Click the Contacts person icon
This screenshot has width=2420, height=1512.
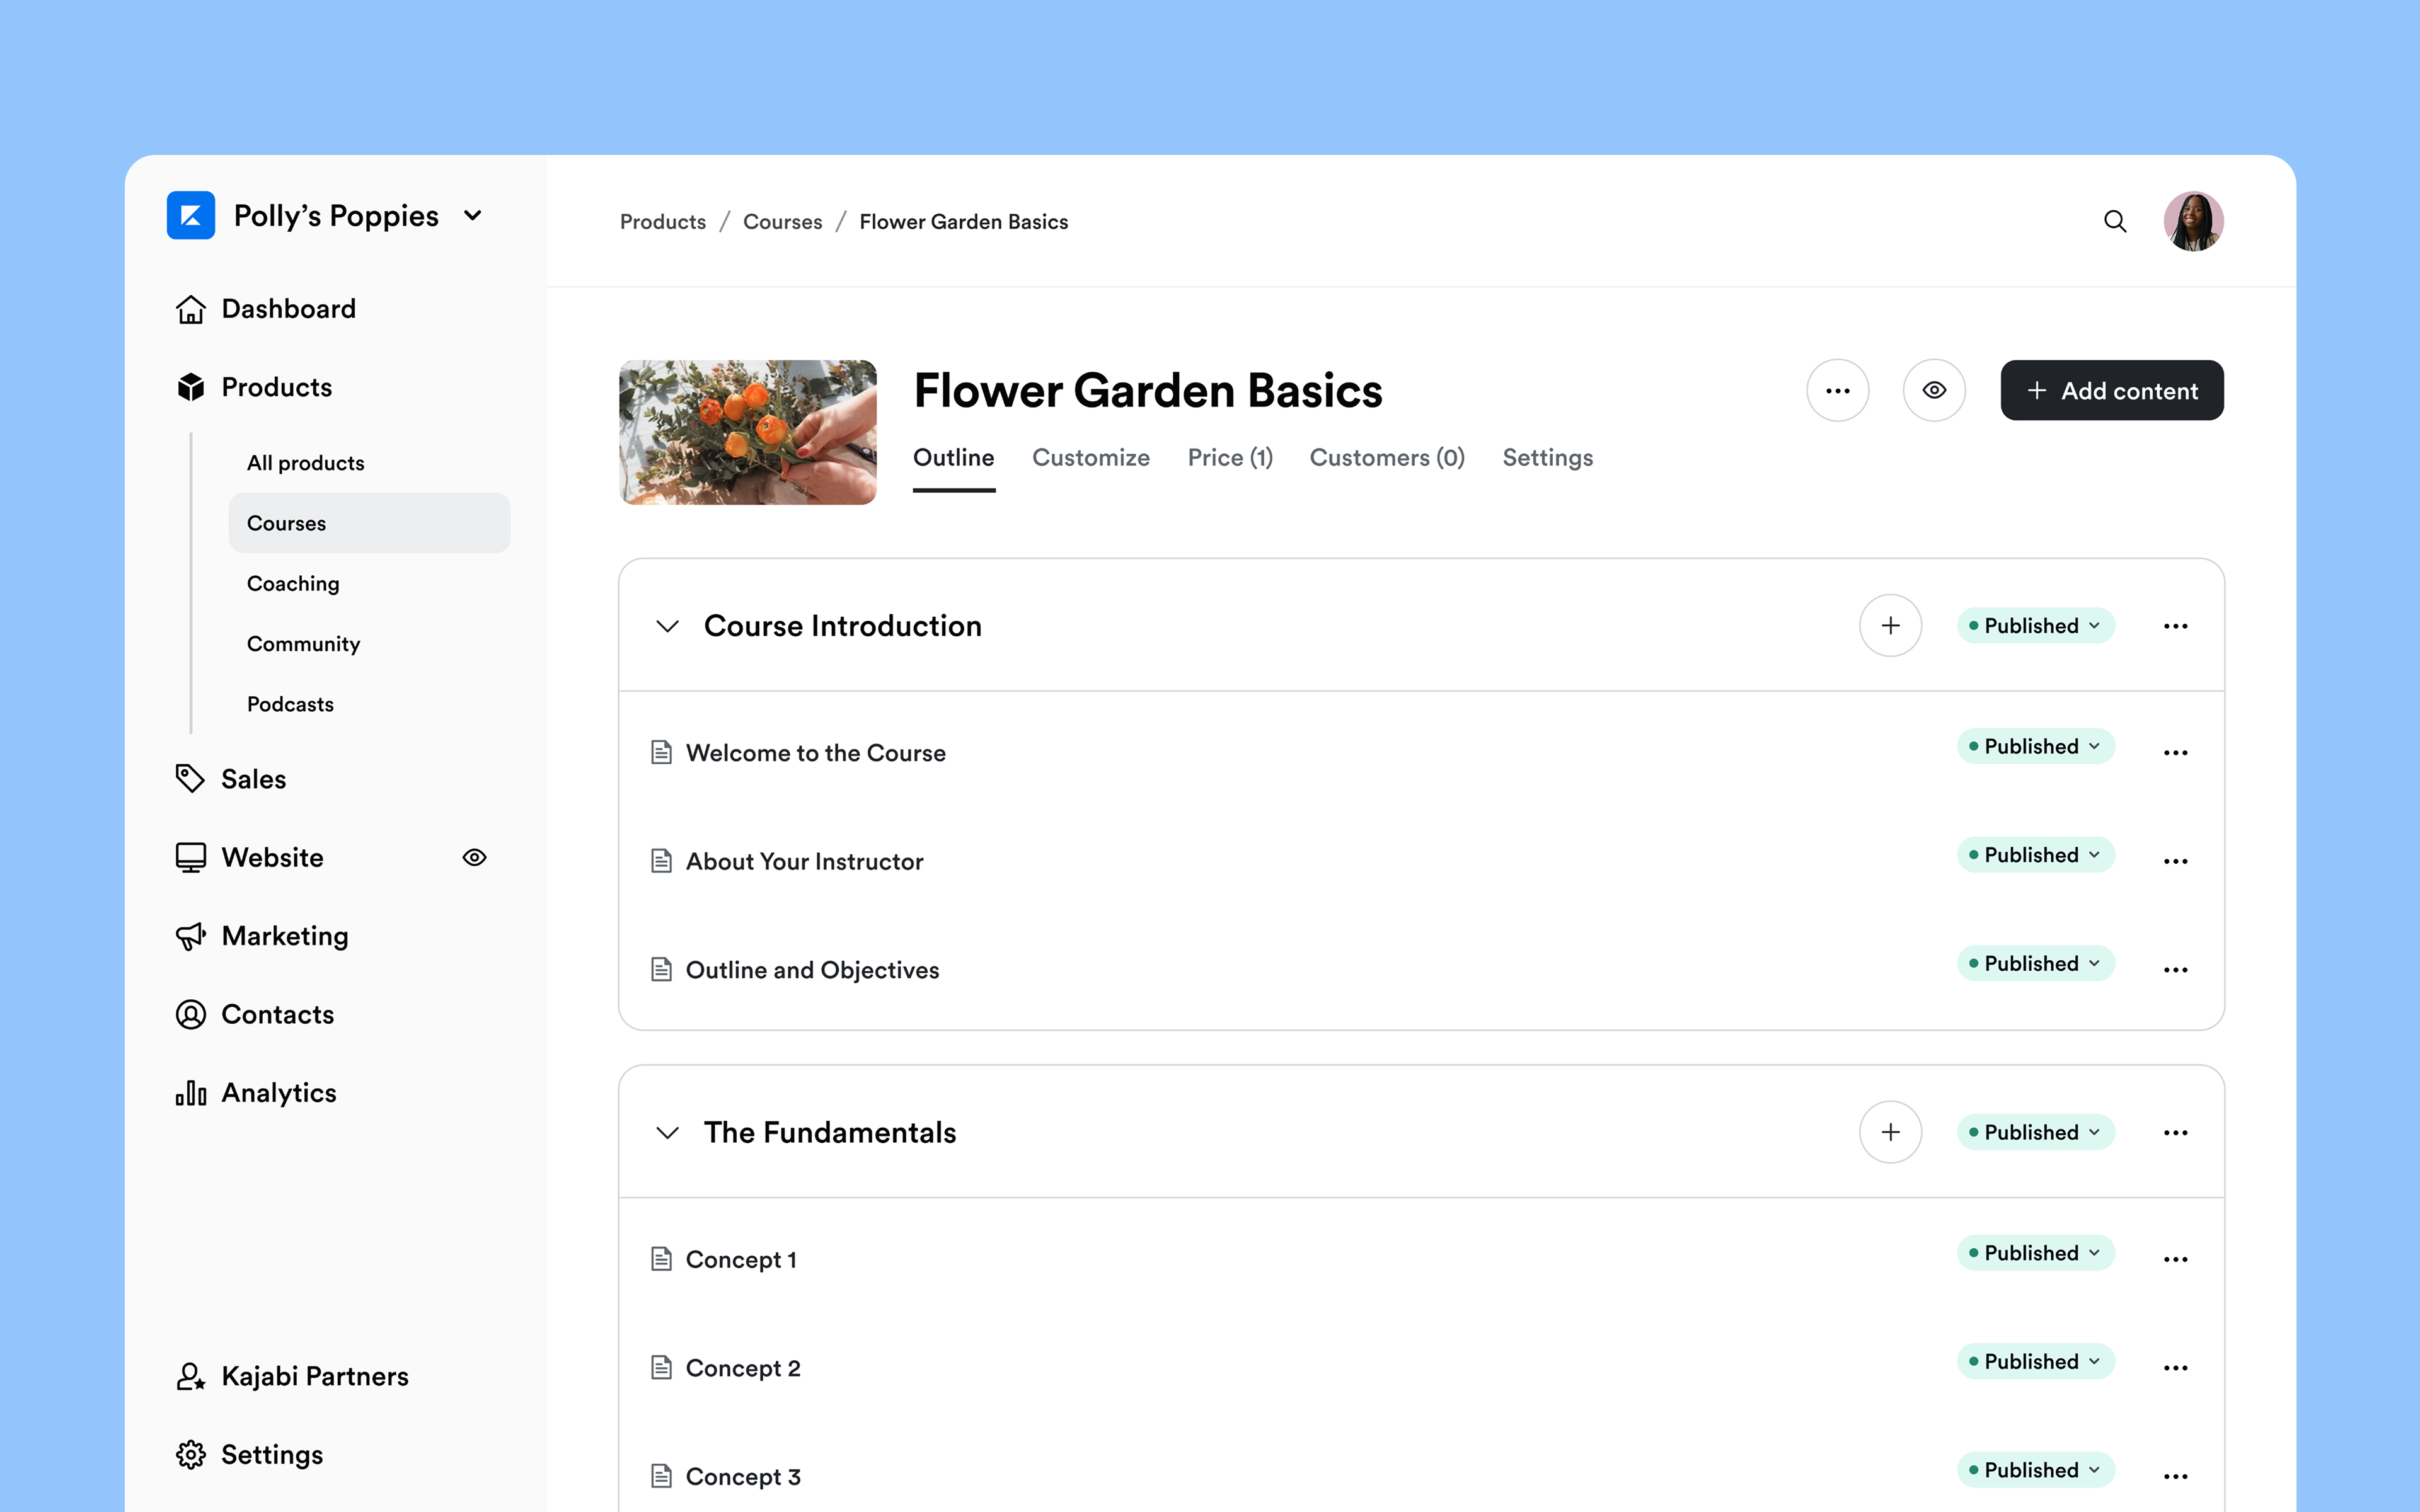click(x=190, y=1014)
